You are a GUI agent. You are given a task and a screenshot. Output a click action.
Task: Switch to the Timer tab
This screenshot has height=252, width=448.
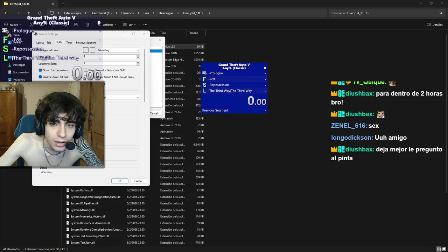(69, 43)
